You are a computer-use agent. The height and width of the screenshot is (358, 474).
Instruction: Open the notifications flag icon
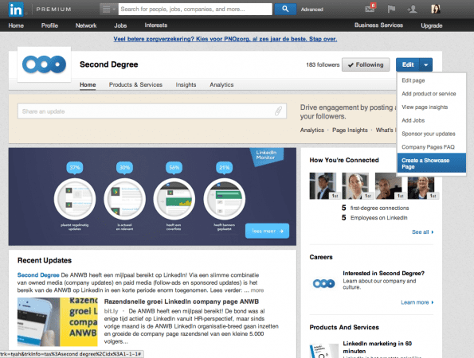click(x=391, y=9)
